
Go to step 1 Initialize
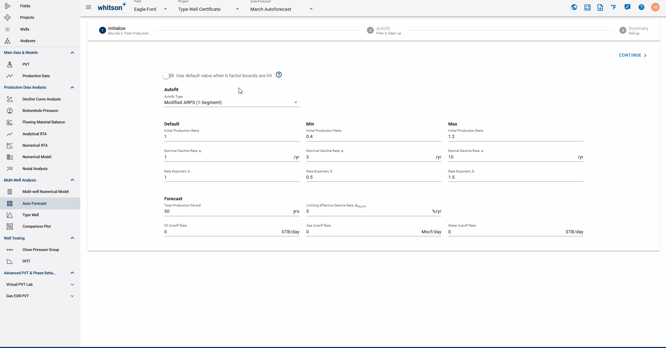(x=124, y=30)
